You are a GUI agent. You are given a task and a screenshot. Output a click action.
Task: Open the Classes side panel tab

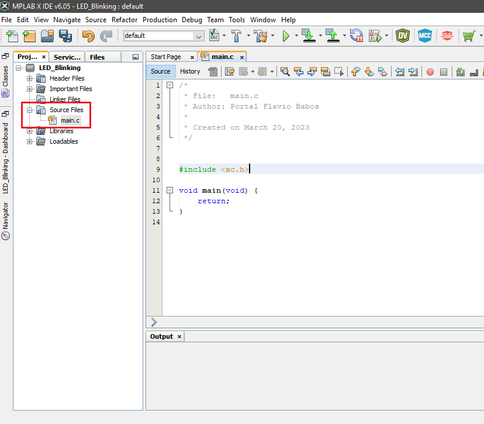5,81
